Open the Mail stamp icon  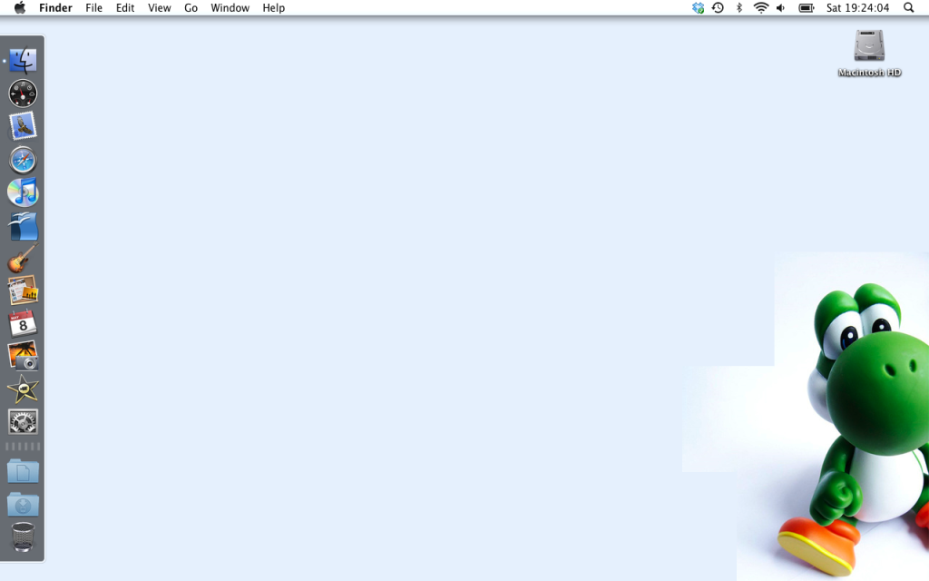[x=23, y=126]
